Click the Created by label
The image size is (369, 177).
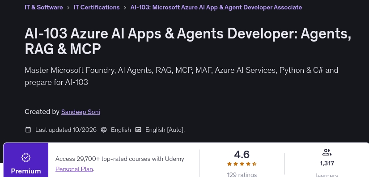[42, 112]
